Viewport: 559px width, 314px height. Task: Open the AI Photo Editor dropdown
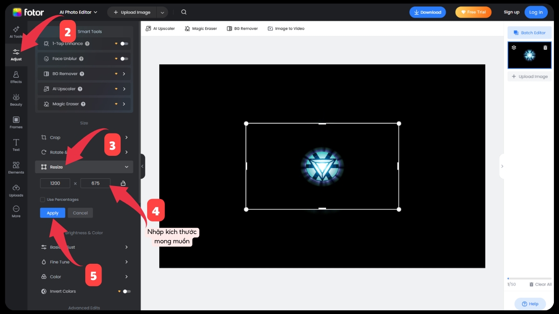[78, 12]
